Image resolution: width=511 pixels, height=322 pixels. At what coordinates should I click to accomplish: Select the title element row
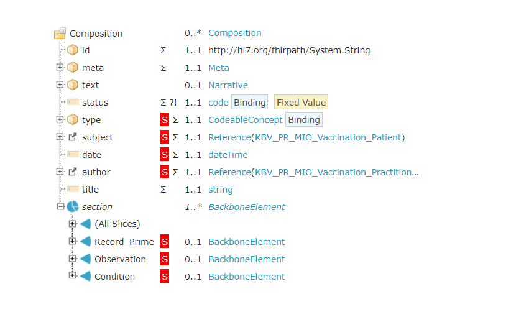click(x=90, y=190)
